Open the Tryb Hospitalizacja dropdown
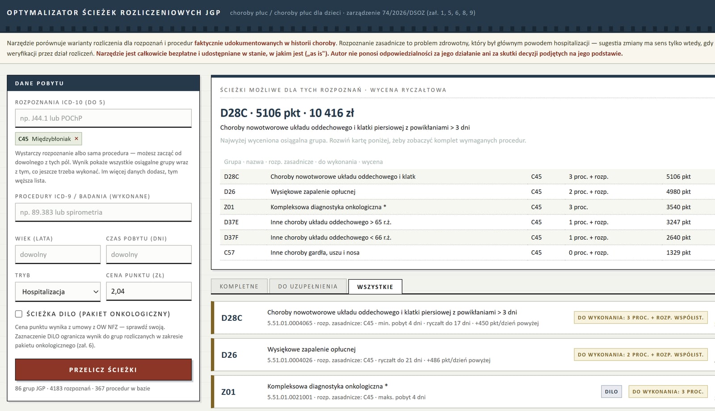Screen dimensions: 715x411 pos(58,292)
